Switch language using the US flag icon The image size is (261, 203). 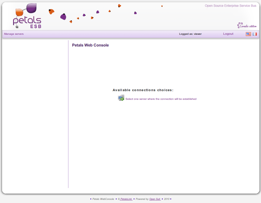coord(248,34)
